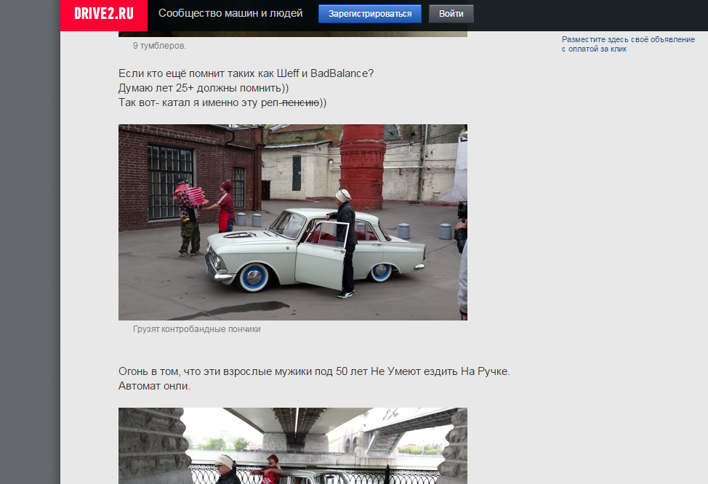Viewport: 708px width, 484px height.
Task: Click the DRIVE2.RU red logo
Action: click(x=104, y=15)
